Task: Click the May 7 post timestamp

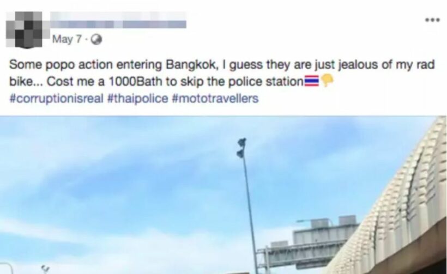Action: pyautogui.click(x=67, y=39)
